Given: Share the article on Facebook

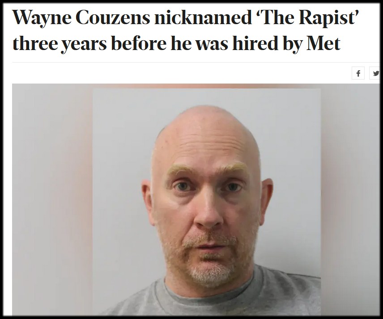Looking at the screenshot, I should pyautogui.click(x=358, y=73).
